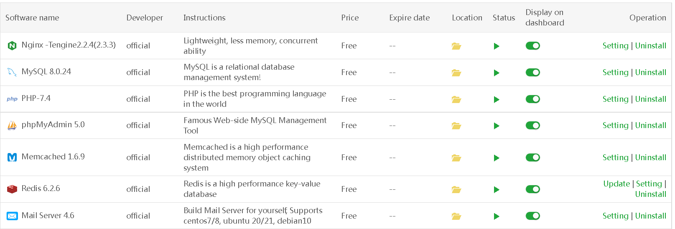Open Nginx install location folder icon

pos(456,46)
